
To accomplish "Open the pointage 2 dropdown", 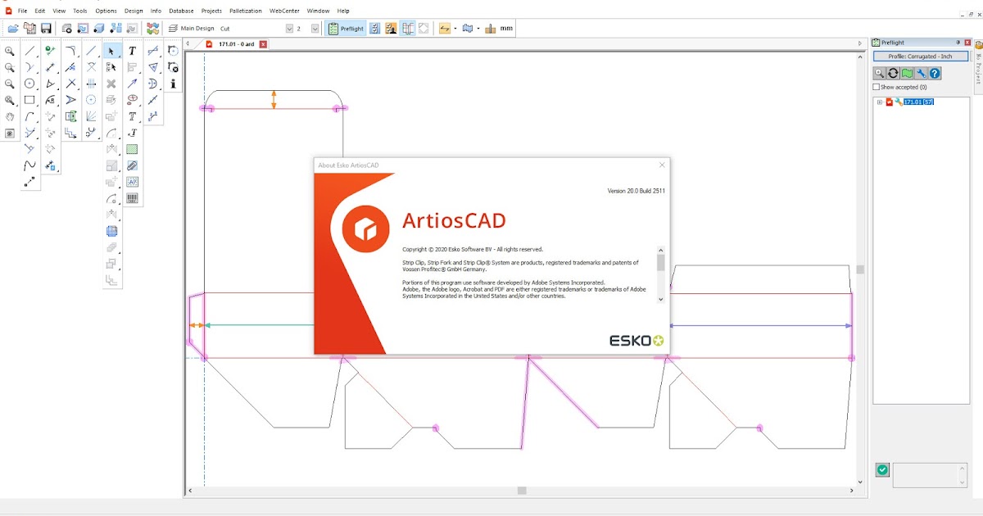I will 315,29.
